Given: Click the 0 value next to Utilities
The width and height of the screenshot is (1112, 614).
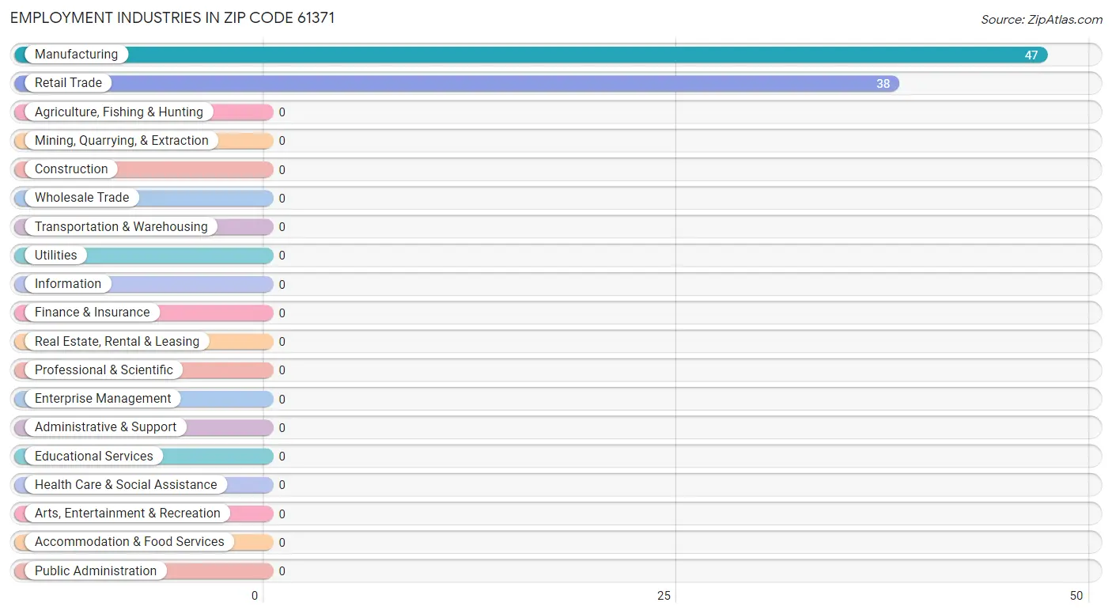Looking at the screenshot, I should (x=282, y=256).
